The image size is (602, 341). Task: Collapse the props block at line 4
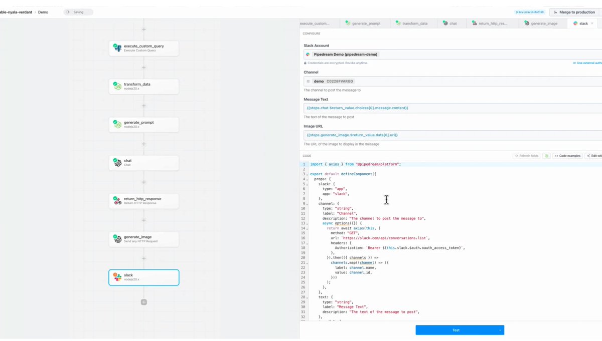[x=307, y=179]
